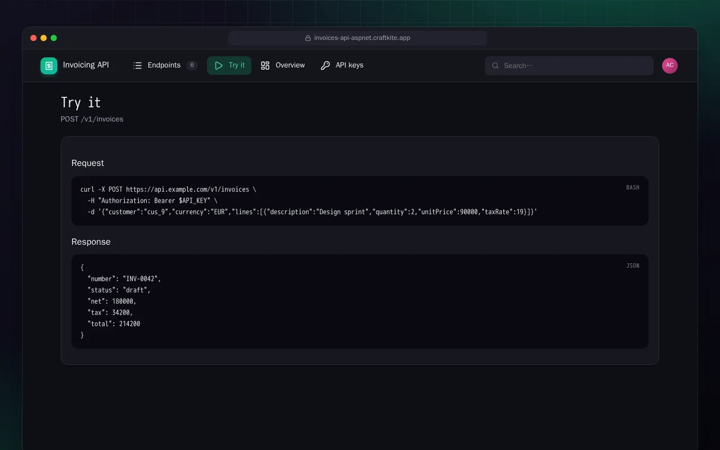This screenshot has width=720, height=450.
Task: Click the Overview grid icon
Action: click(x=265, y=66)
